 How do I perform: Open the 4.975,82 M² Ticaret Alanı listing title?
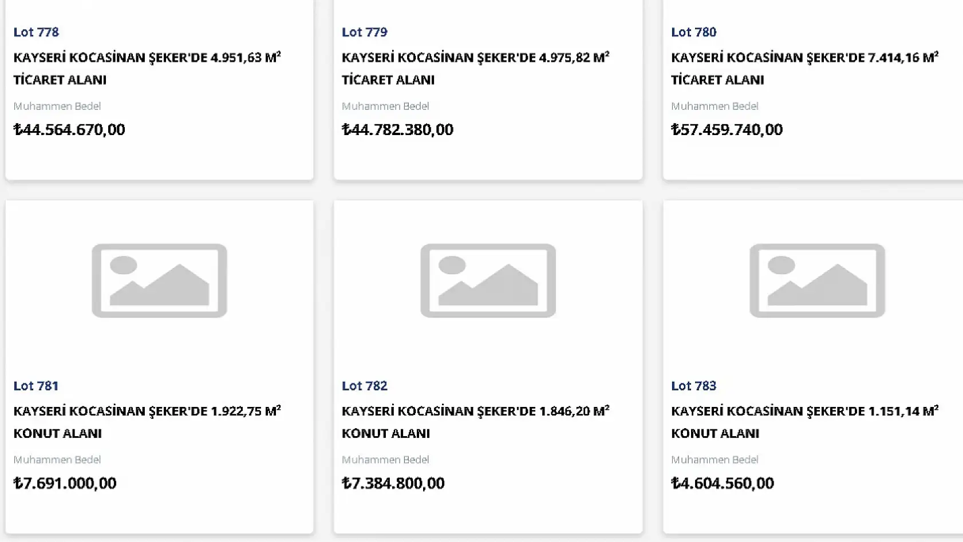pyautogui.click(x=475, y=68)
